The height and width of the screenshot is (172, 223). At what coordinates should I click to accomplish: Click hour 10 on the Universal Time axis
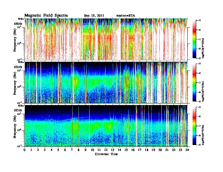[x=92, y=150]
